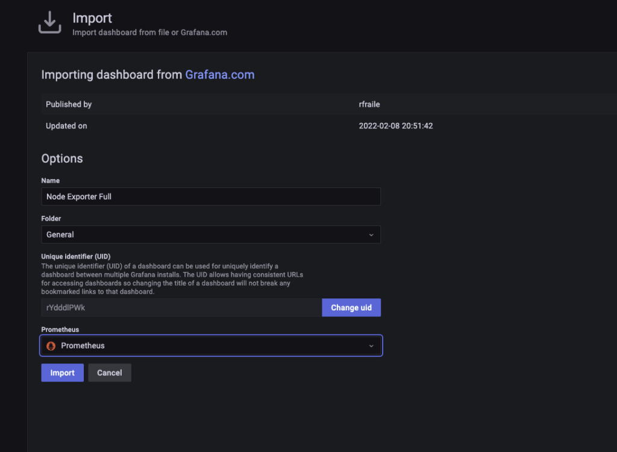This screenshot has height=452, width=617.
Task: Click the import download icon beside the Import heading
Action: coord(49,22)
